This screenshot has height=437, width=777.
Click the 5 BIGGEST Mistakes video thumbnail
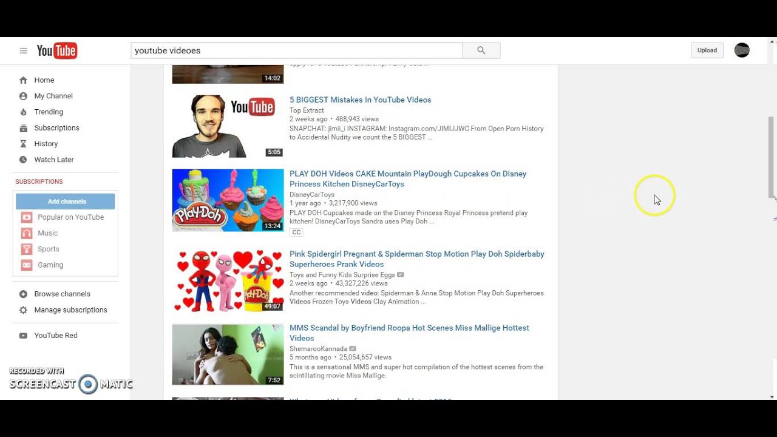[228, 126]
